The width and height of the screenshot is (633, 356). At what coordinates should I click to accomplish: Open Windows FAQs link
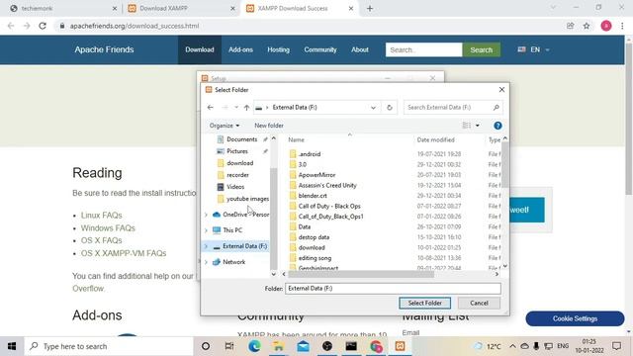(108, 228)
